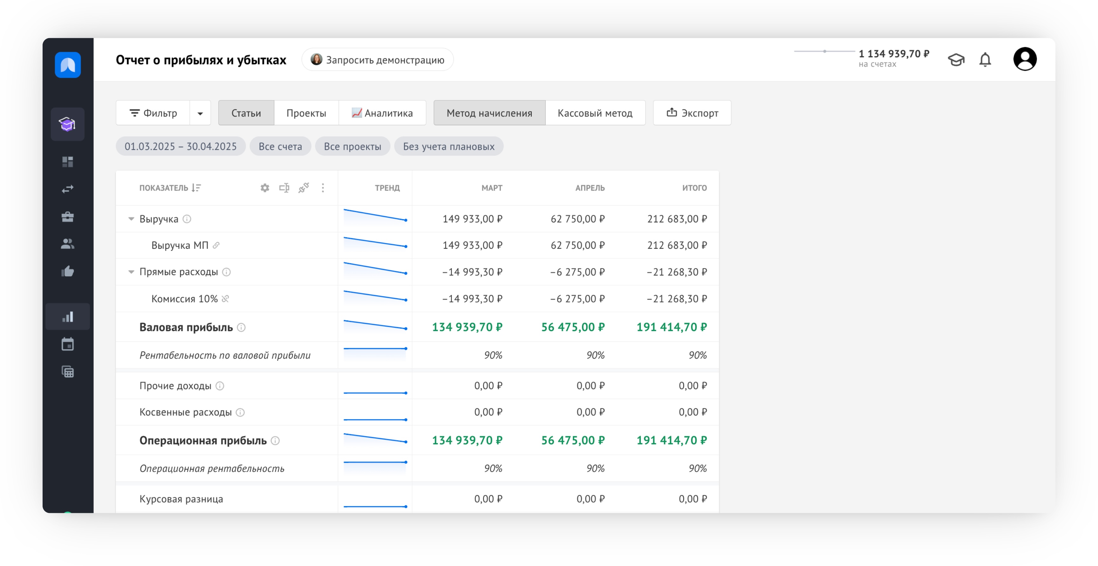Click info icon next to Косвенные расходы
This screenshot has height=566, width=1098.
coord(240,412)
